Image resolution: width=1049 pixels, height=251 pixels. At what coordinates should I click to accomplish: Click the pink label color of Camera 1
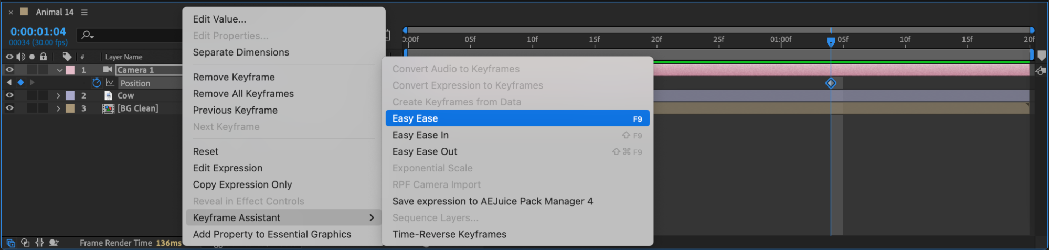coord(70,70)
